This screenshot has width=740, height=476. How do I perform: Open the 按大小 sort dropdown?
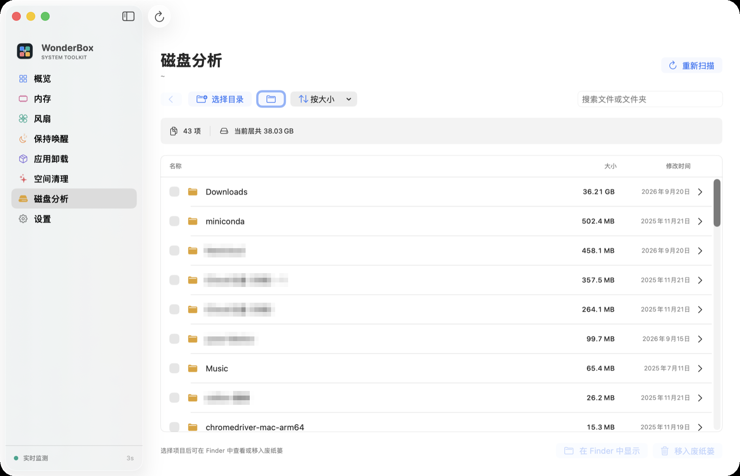point(324,99)
